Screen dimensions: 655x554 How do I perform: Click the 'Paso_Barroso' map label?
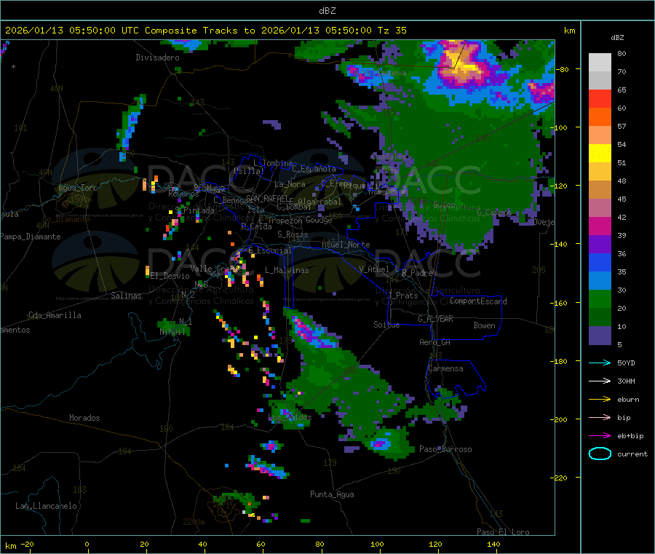pyautogui.click(x=445, y=449)
